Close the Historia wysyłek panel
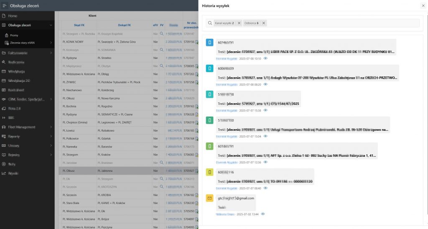The height and width of the screenshot is (229, 428). click(423, 6)
